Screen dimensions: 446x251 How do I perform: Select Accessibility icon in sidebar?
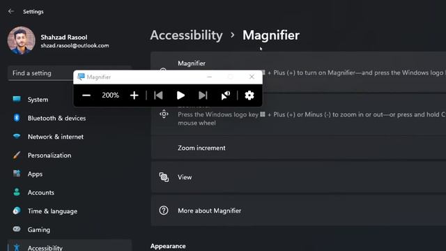click(x=17, y=248)
